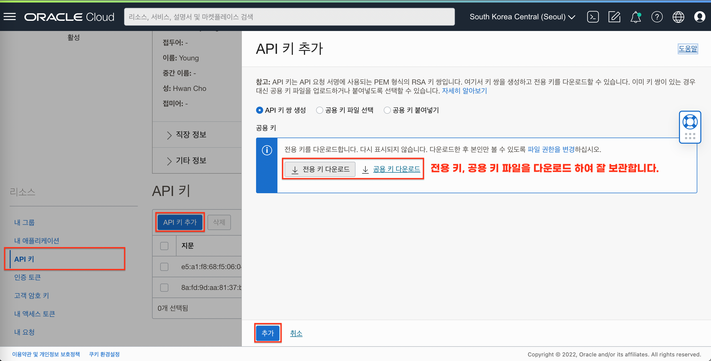Check the e5:a1:f8:68 fingerprint row checkbox
The height and width of the screenshot is (361, 711).
164,267
